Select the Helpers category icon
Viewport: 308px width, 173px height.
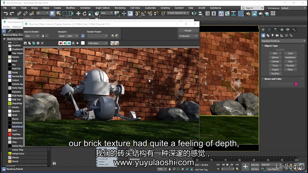tap(282, 35)
